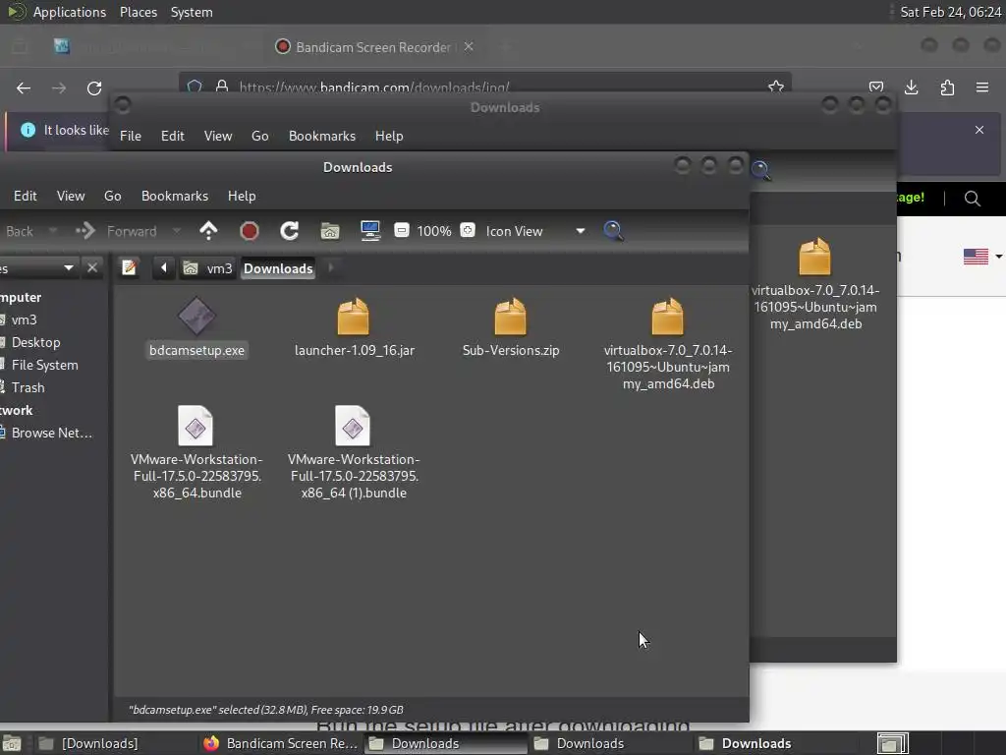
Task: Open search in front Downloads window toolbar
Action: click(x=613, y=230)
